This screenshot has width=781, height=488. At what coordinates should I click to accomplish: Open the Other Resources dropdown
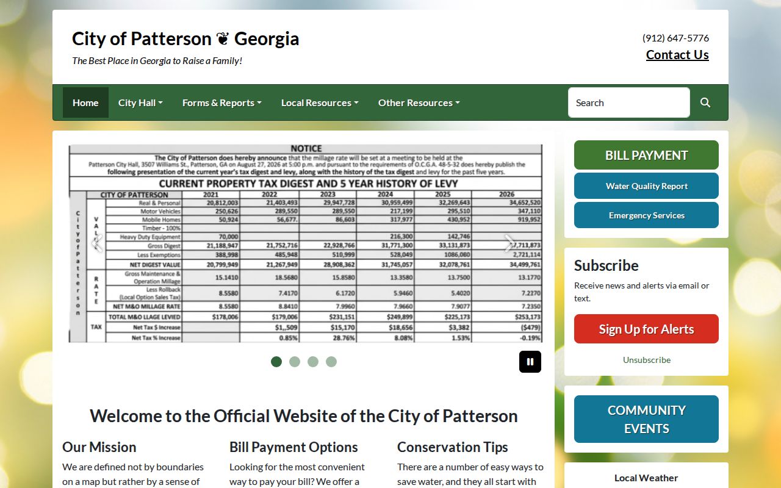pos(419,102)
